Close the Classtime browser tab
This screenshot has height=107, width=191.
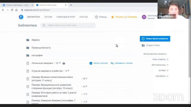[66, 5]
